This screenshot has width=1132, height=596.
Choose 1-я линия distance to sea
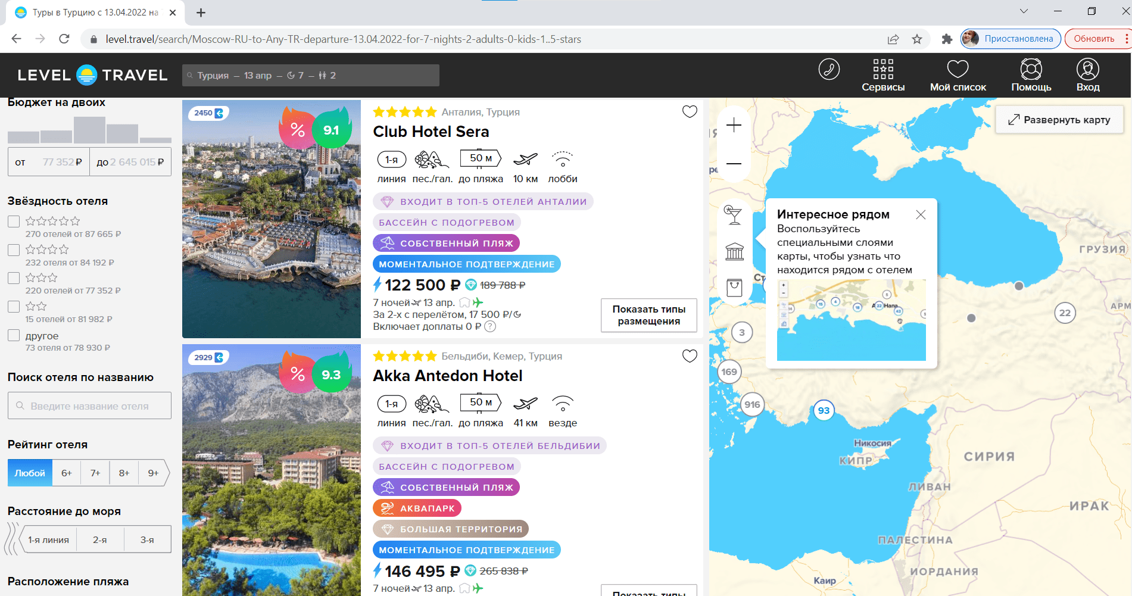49,539
